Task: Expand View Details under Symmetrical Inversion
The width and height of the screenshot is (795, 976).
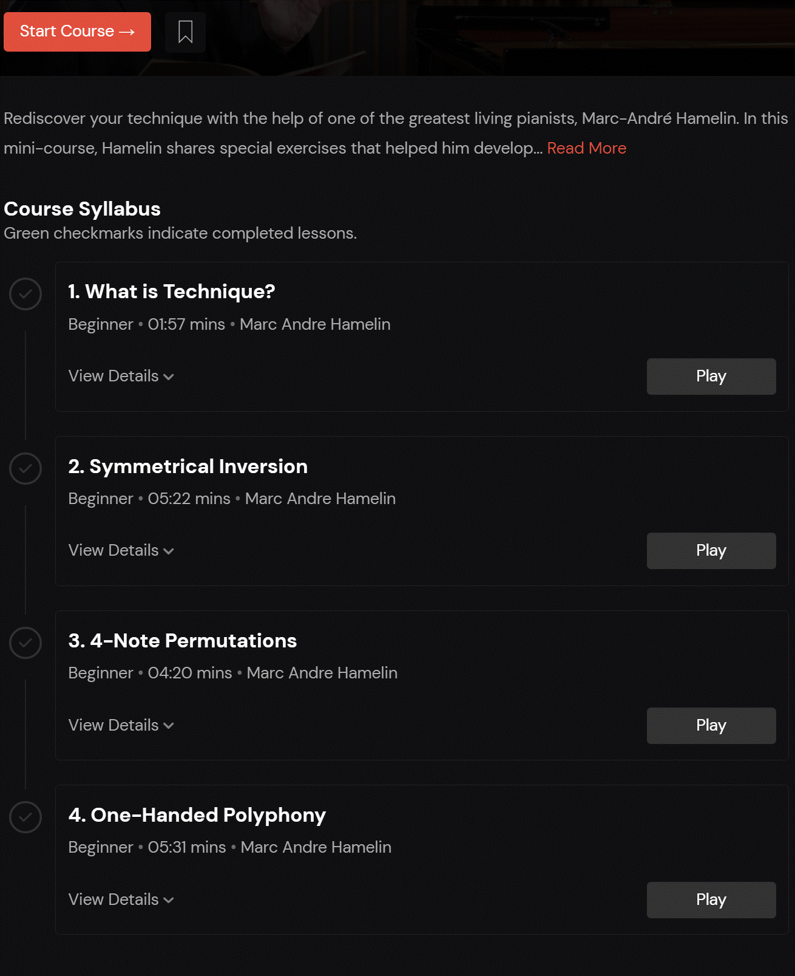Action: tap(121, 550)
